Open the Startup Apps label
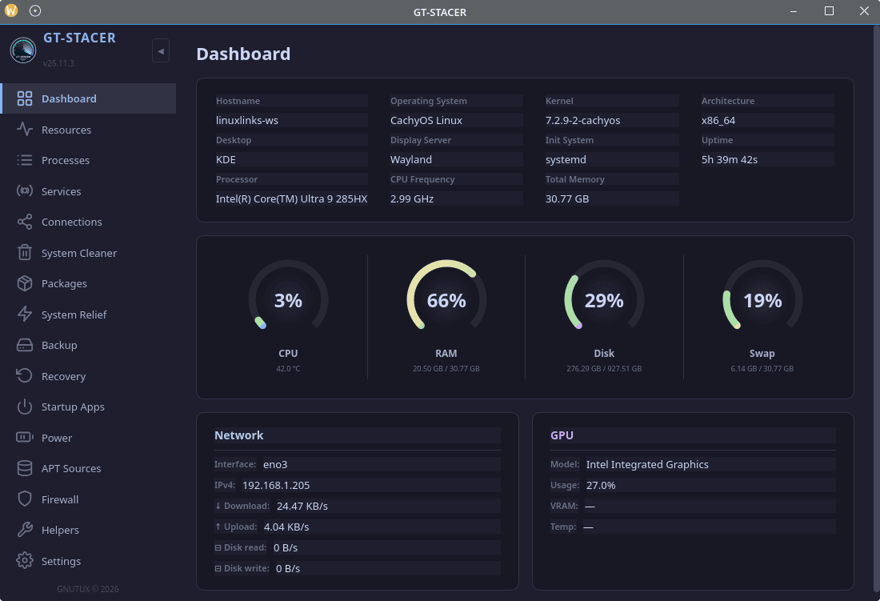The height and width of the screenshot is (601, 880). click(73, 407)
